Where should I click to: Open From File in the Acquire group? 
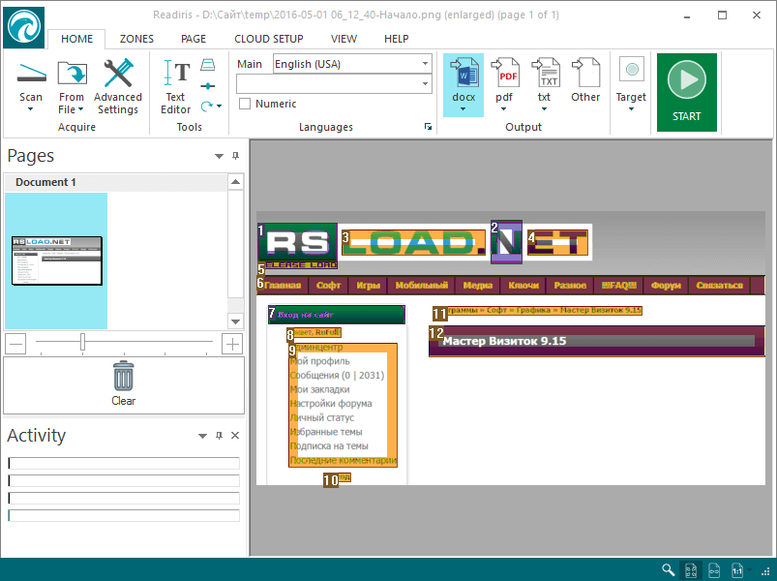[x=72, y=85]
